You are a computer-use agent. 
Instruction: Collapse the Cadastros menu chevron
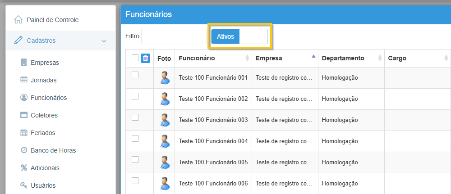(x=104, y=41)
